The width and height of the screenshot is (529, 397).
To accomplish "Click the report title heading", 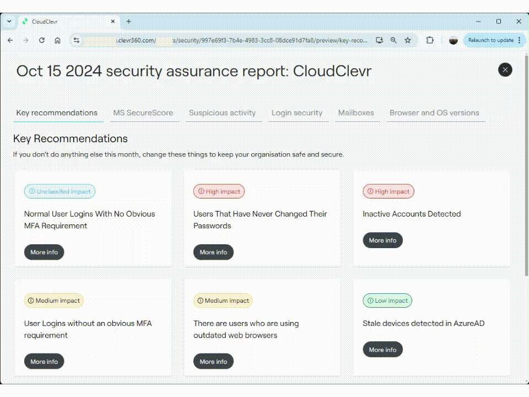I will pos(193,71).
